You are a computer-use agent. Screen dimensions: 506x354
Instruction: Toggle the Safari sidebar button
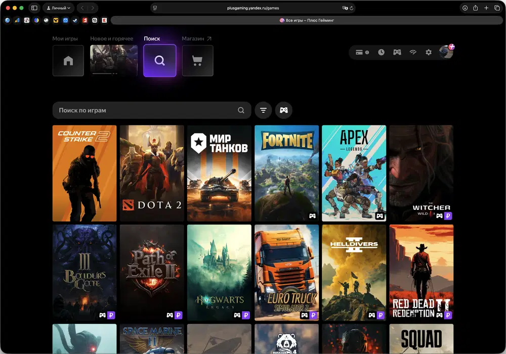pos(34,8)
